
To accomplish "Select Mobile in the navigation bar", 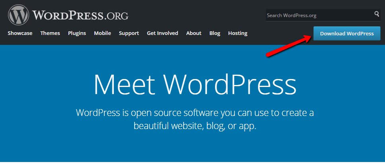I will pyautogui.click(x=102, y=33).
